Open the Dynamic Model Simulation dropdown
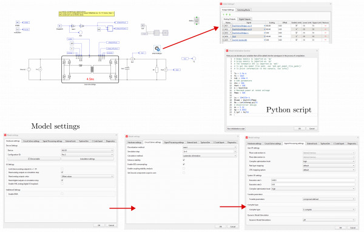 tap(329, 220)
